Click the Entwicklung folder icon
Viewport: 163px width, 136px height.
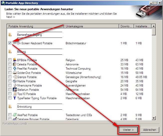[x=10, y=106]
